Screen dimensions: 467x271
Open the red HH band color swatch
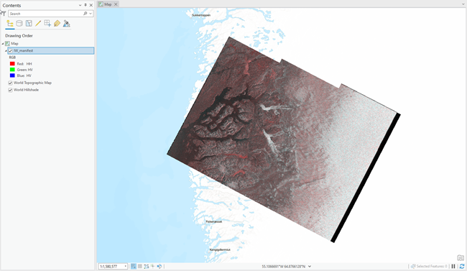pos(12,64)
